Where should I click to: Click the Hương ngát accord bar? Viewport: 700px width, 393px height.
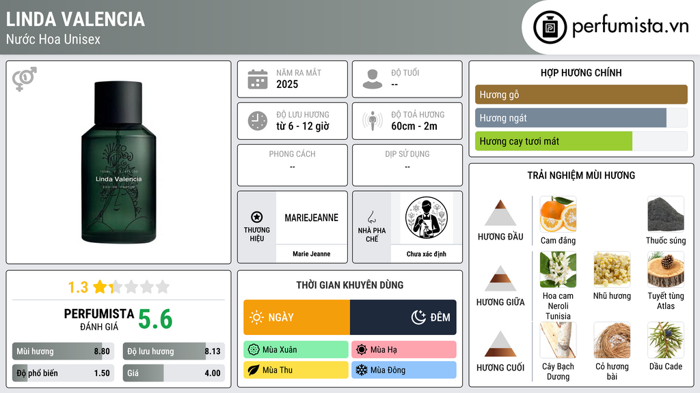click(x=581, y=118)
